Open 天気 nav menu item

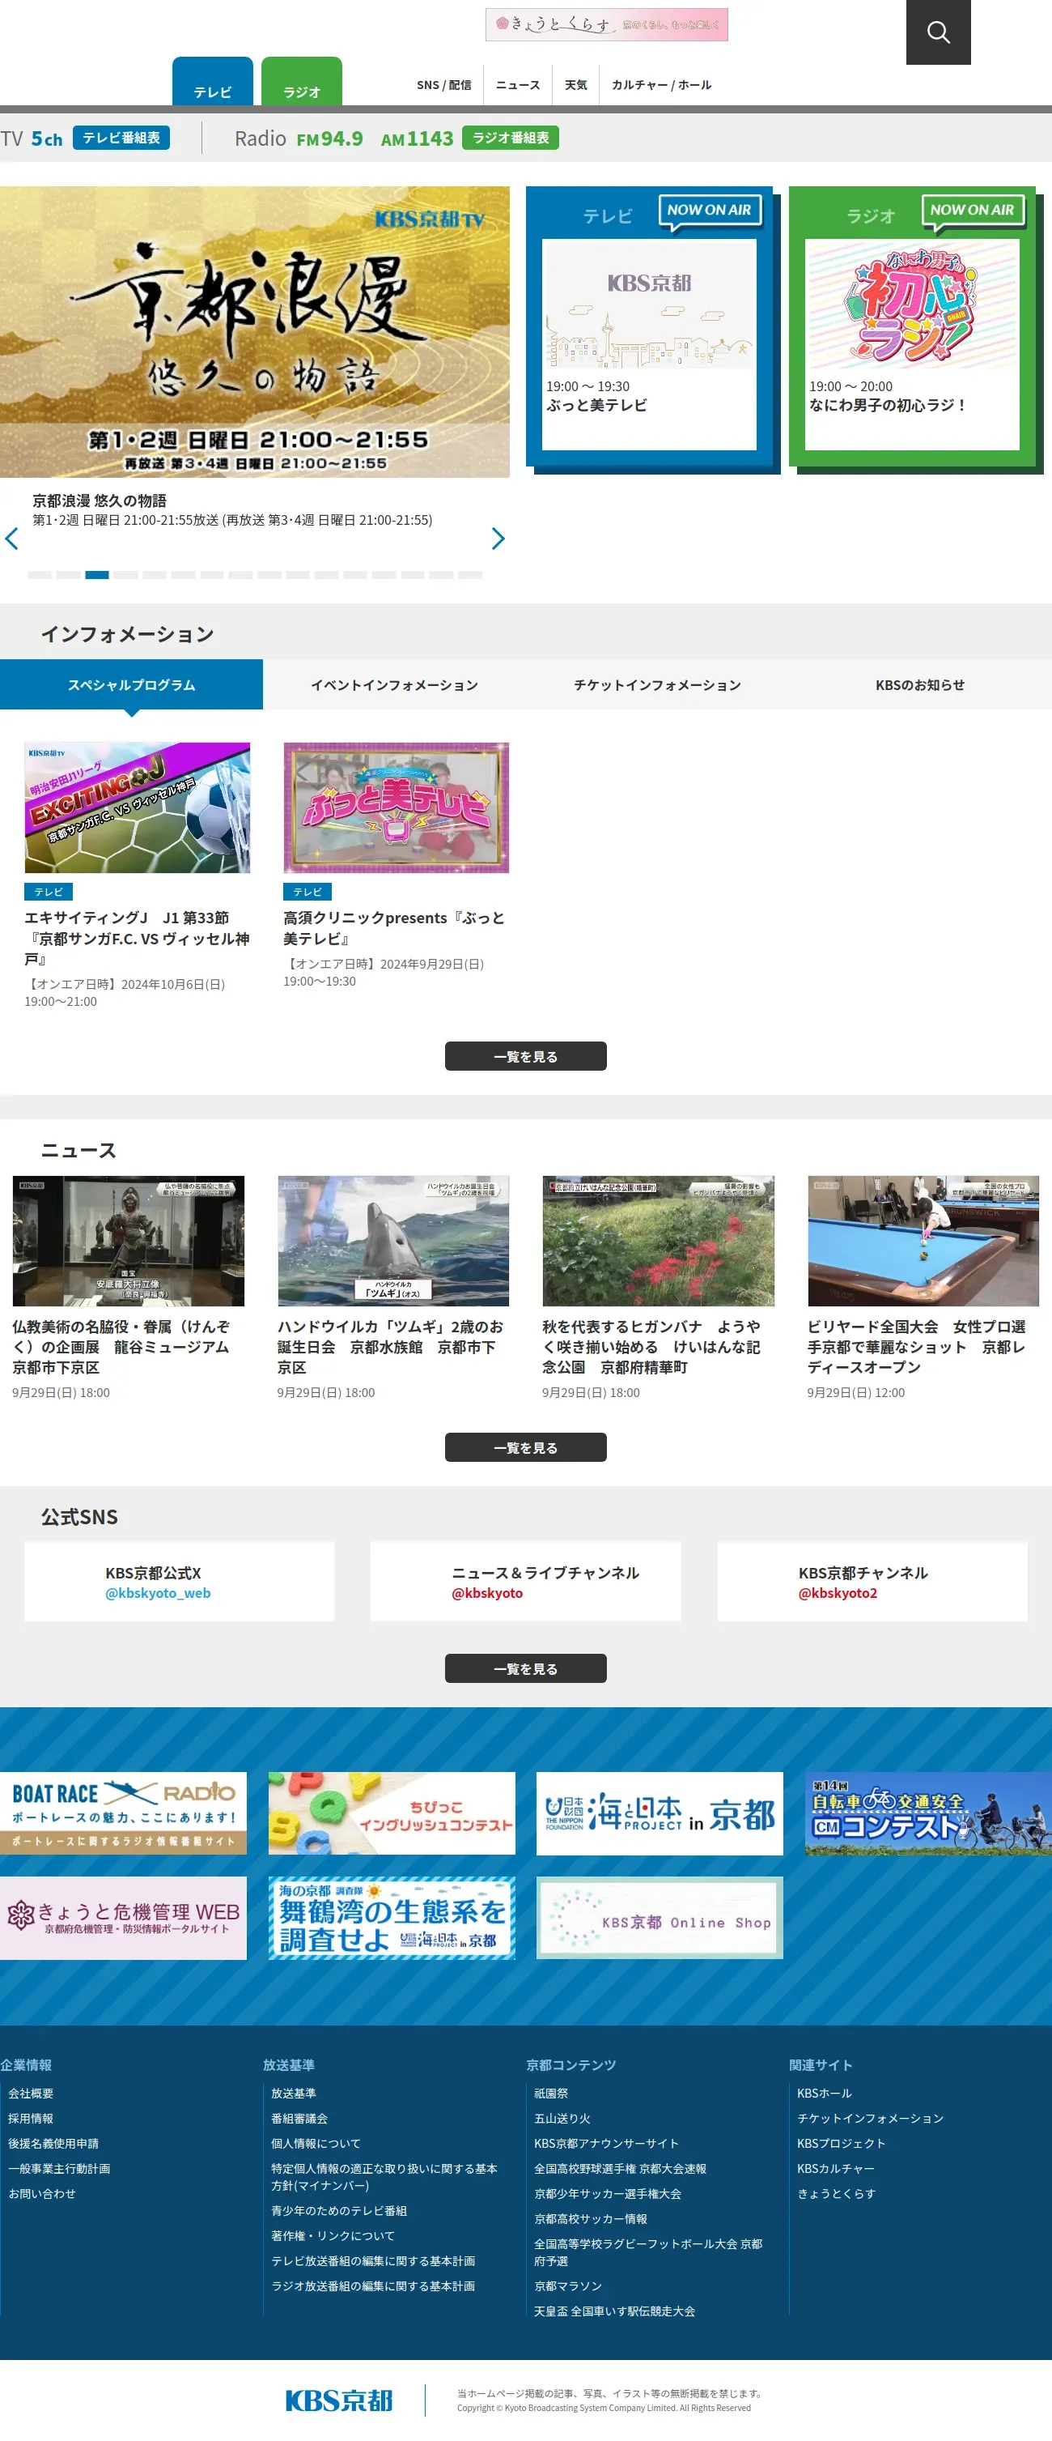[575, 85]
